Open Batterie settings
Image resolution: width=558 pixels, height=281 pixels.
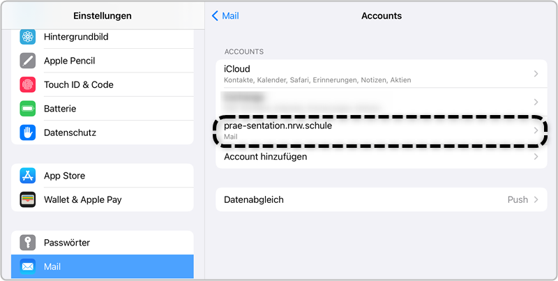click(103, 109)
